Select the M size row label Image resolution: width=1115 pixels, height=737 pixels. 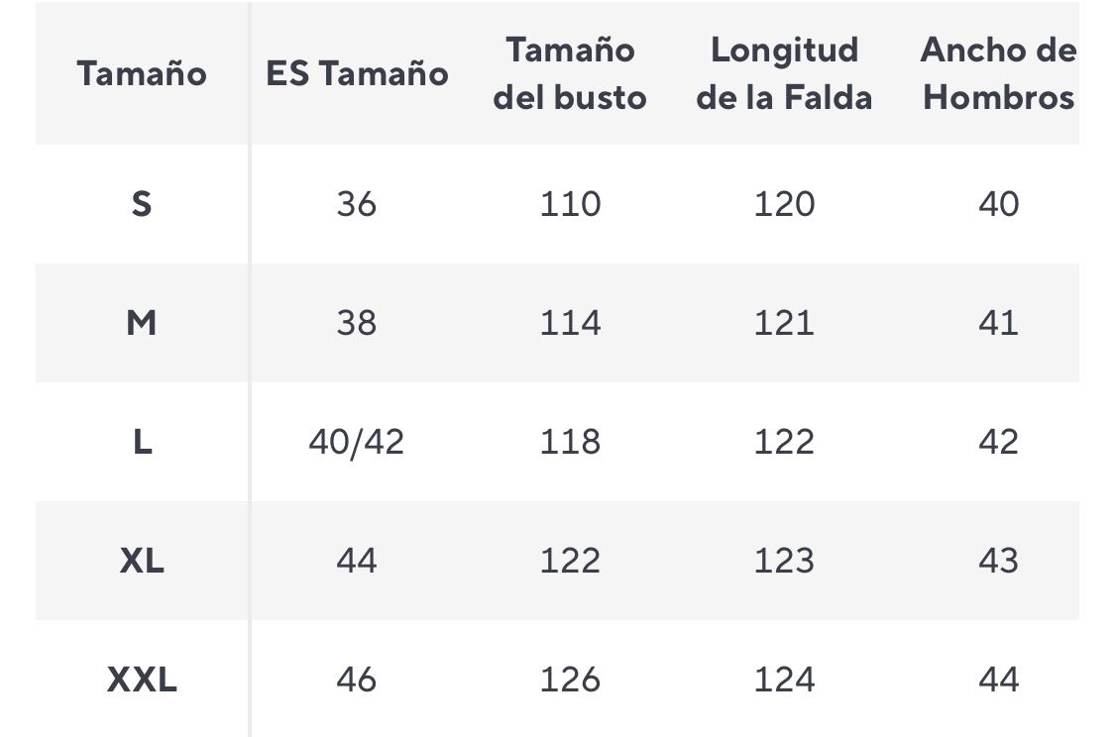[x=142, y=323]
